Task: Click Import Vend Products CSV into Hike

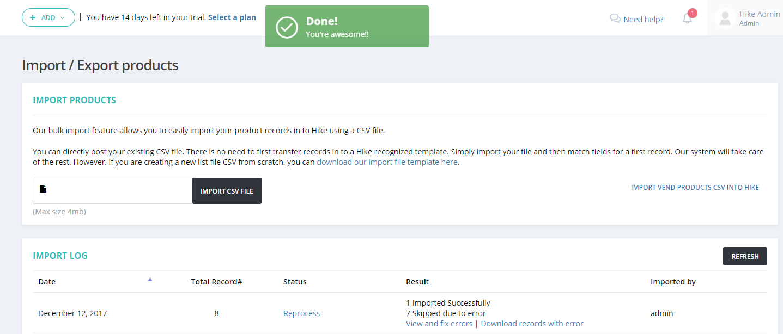Action: pyautogui.click(x=695, y=188)
